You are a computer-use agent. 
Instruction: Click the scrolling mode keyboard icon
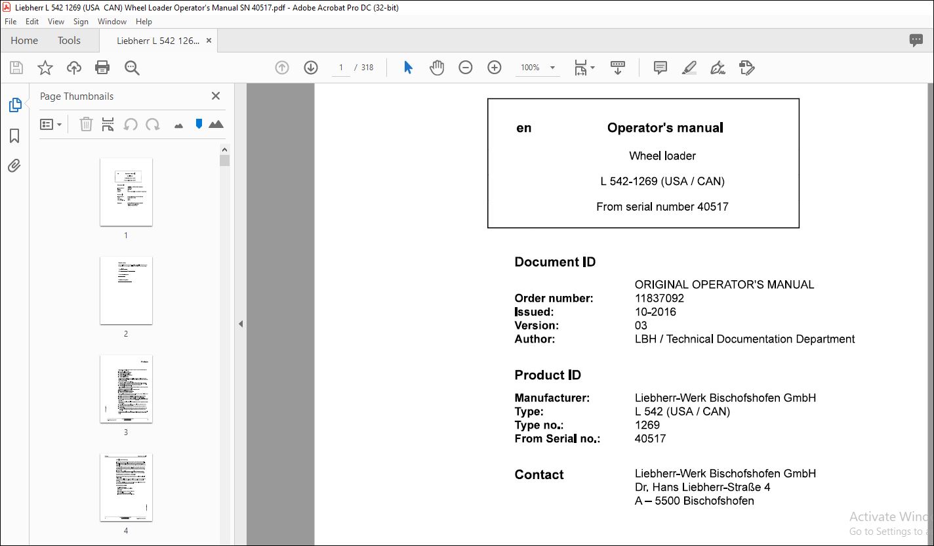(x=617, y=68)
